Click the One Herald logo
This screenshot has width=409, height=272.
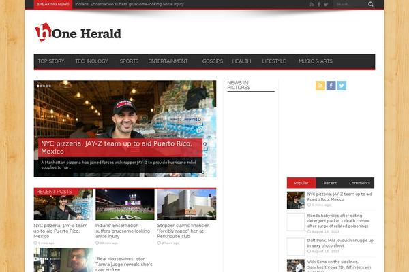click(x=78, y=33)
